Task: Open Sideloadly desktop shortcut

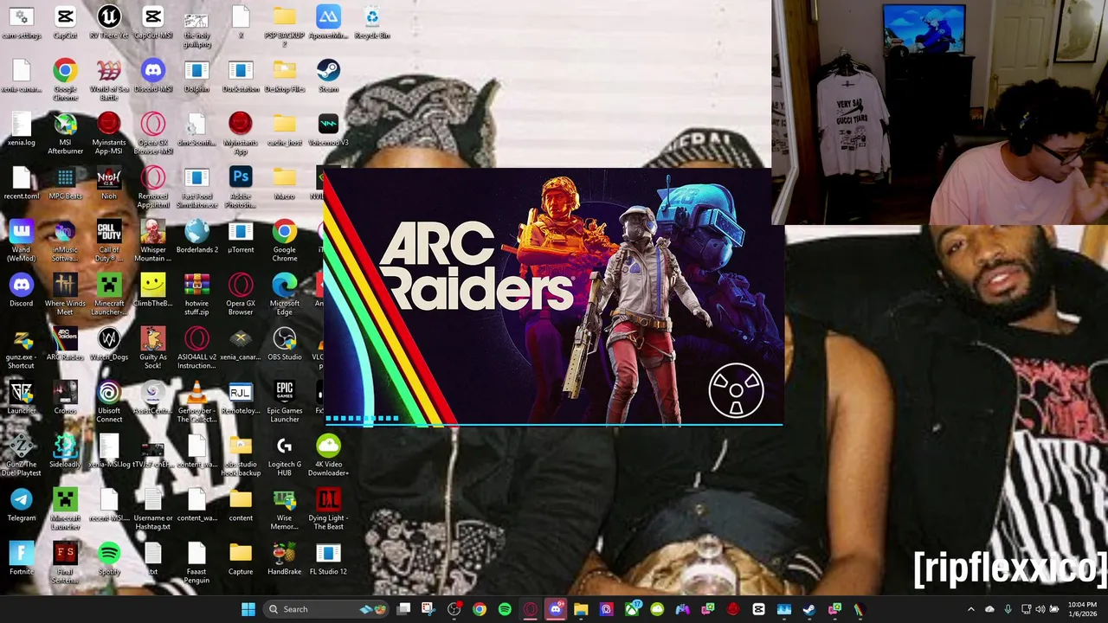Action: click(65, 452)
